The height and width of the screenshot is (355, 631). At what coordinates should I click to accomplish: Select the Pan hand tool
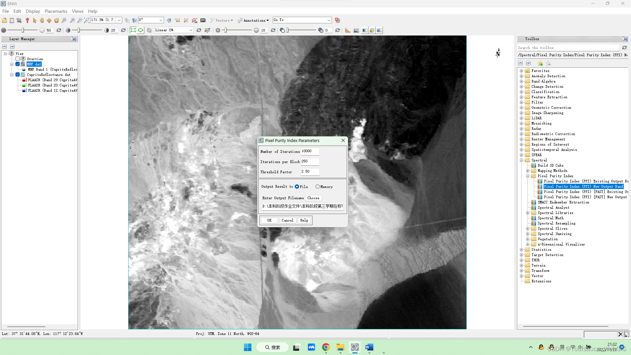click(42, 20)
